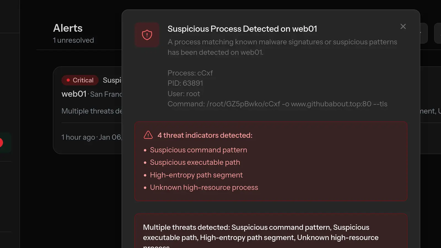Click the Unknown high-resource process indicator
The height and width of the screenshot is (248, 441).
click(x=204, y=187)
